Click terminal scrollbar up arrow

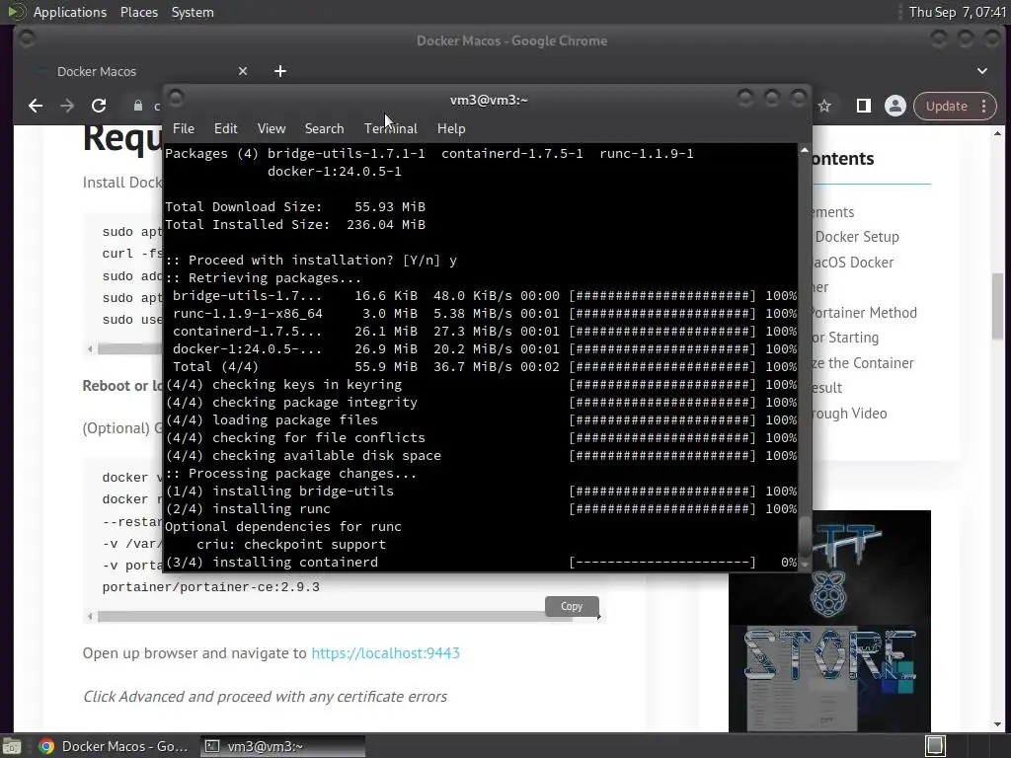pyautogui.click(x=804, y=150)
